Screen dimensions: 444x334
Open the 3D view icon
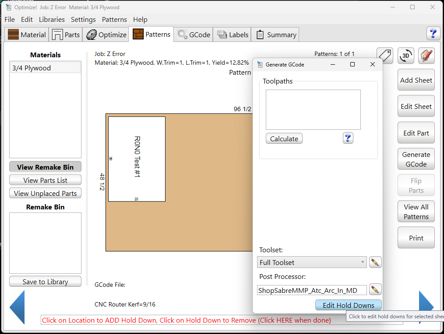pyautogui.click(x=406, y=56)
